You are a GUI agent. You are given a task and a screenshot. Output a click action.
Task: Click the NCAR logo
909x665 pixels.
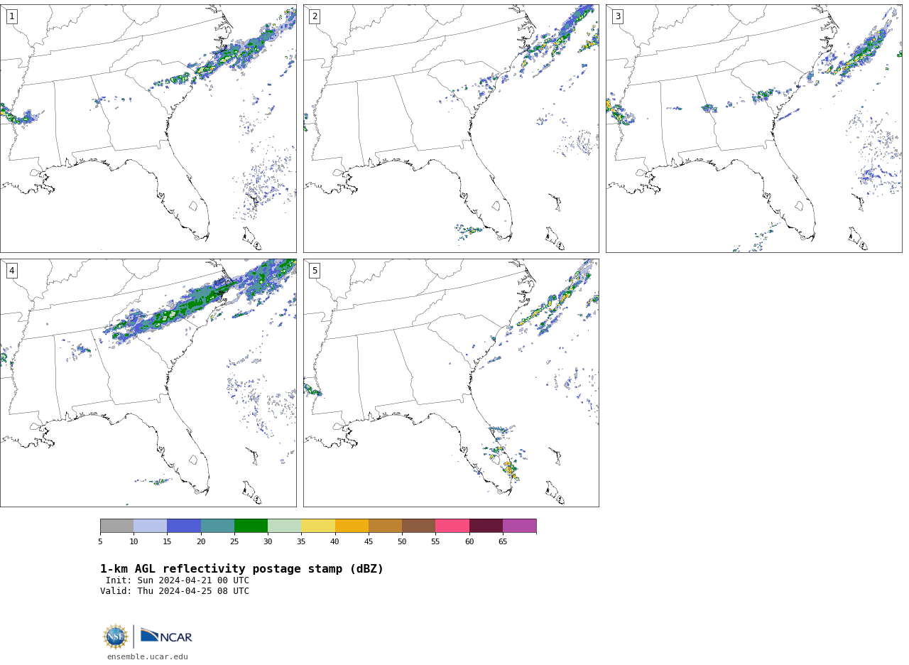[x=166, y=636]
